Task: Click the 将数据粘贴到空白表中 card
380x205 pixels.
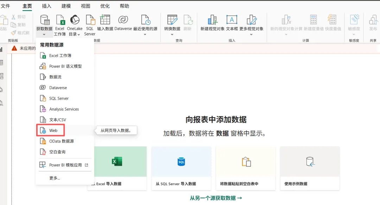Action: [x=246, y=168]
